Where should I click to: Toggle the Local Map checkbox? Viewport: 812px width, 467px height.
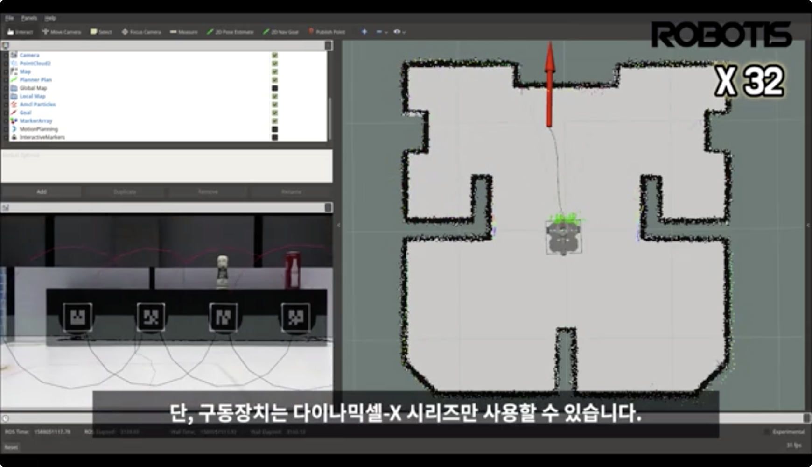click(x=275, y=96)
